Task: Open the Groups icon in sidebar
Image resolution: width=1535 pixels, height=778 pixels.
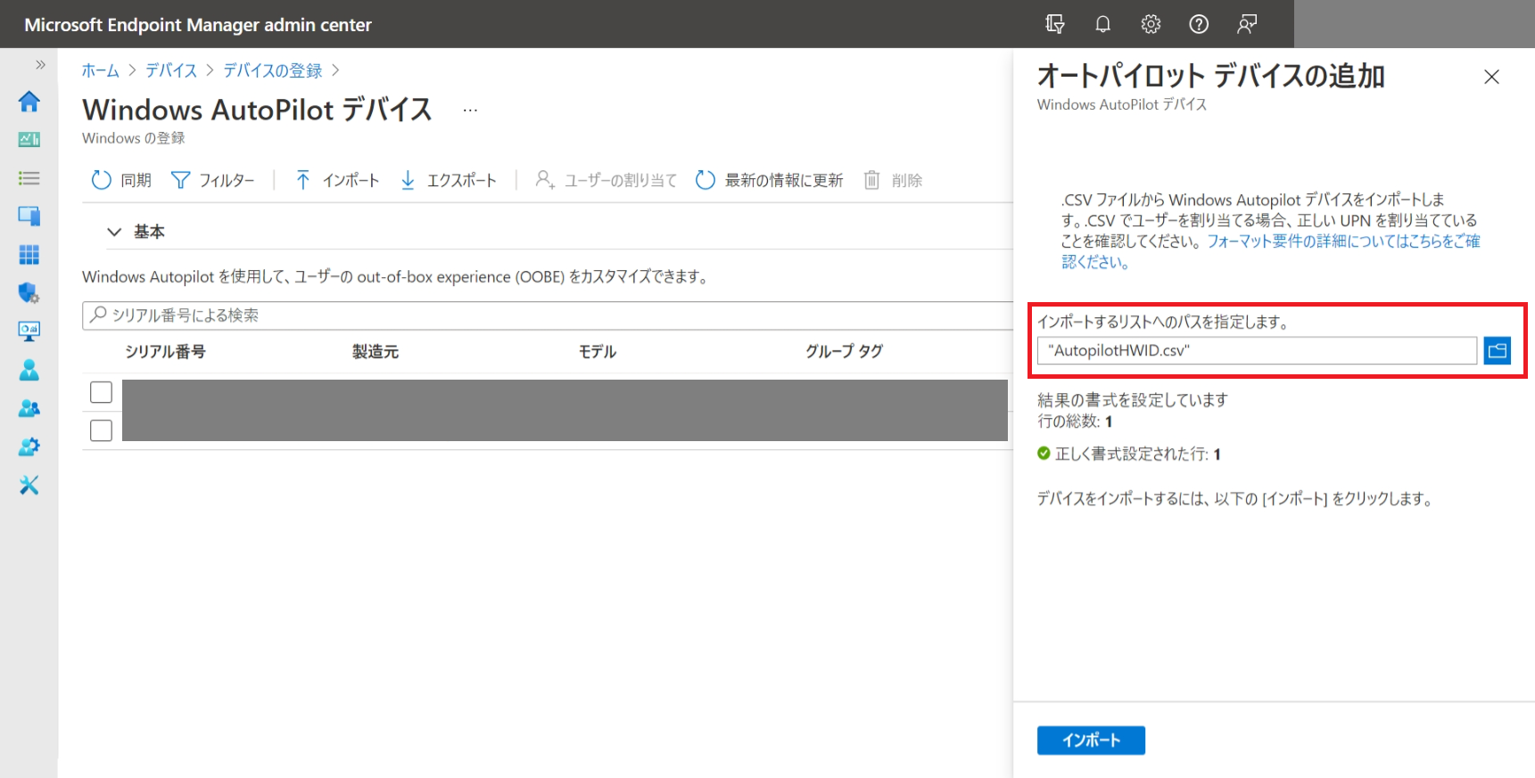Action: pyautogui.click(x=29, y=408)
